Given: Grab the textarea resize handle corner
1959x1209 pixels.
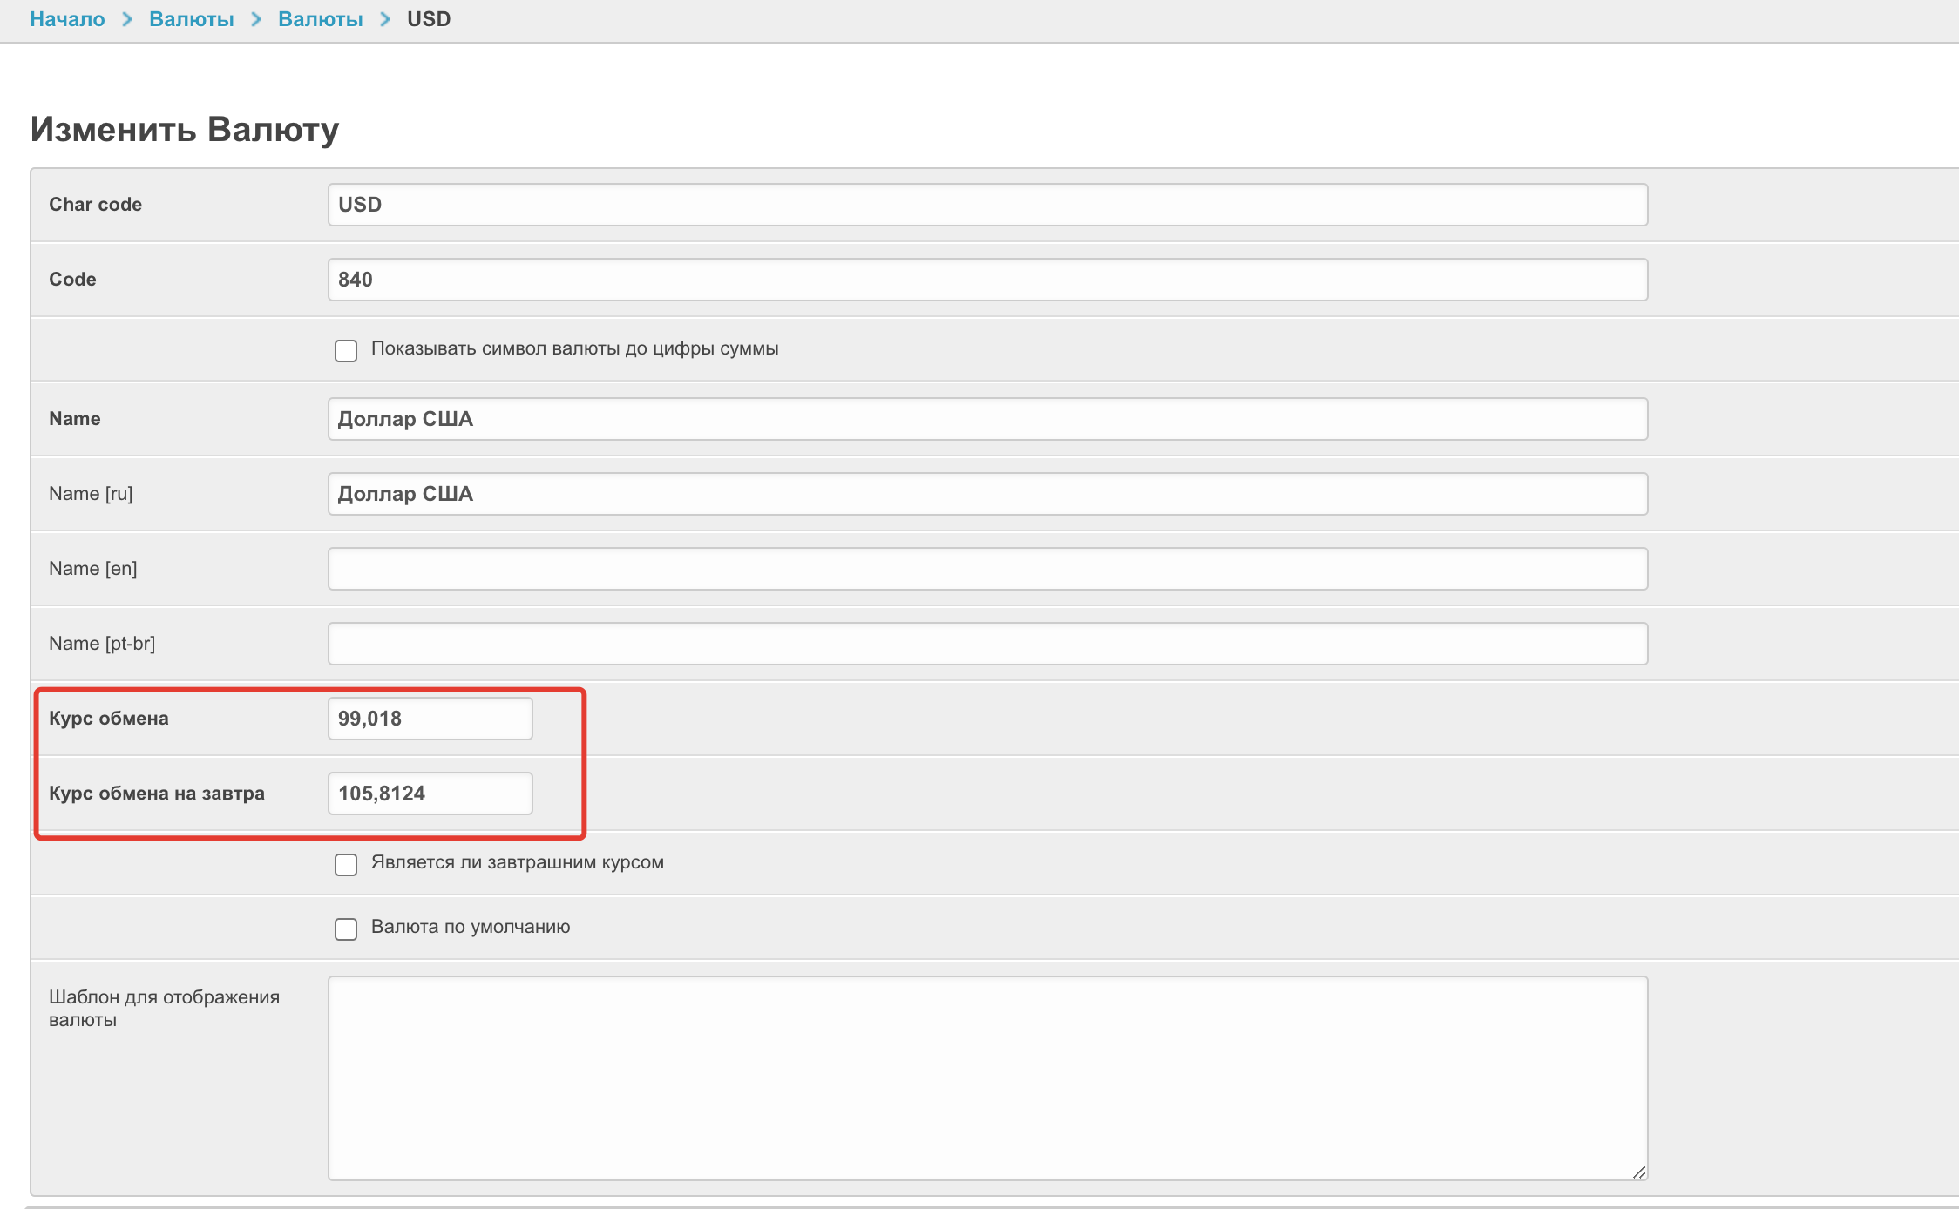Looking at the screenshot, I should click(x=1639, y=1172).
